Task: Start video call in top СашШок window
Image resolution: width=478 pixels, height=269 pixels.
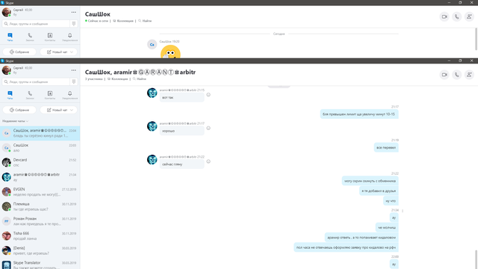Action: pyautogui.click(x=444, y=16)
